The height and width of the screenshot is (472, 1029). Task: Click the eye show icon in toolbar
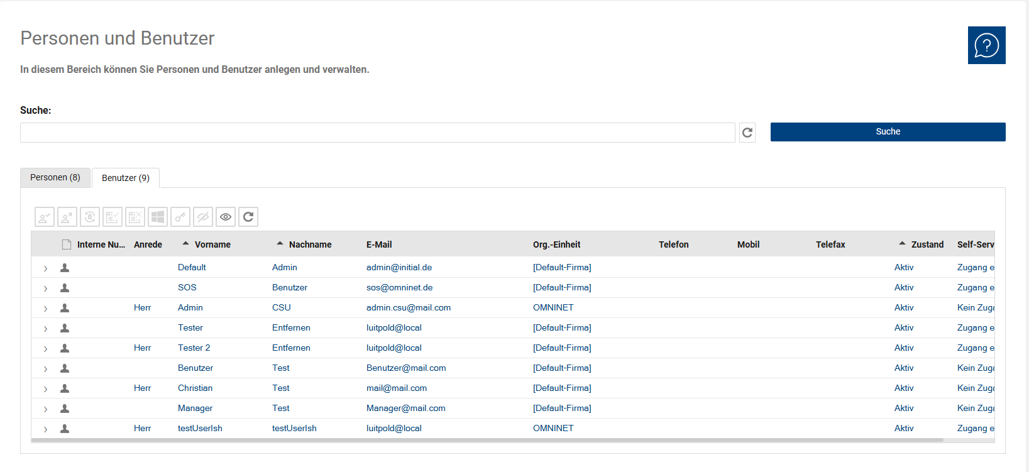[226, 217]
